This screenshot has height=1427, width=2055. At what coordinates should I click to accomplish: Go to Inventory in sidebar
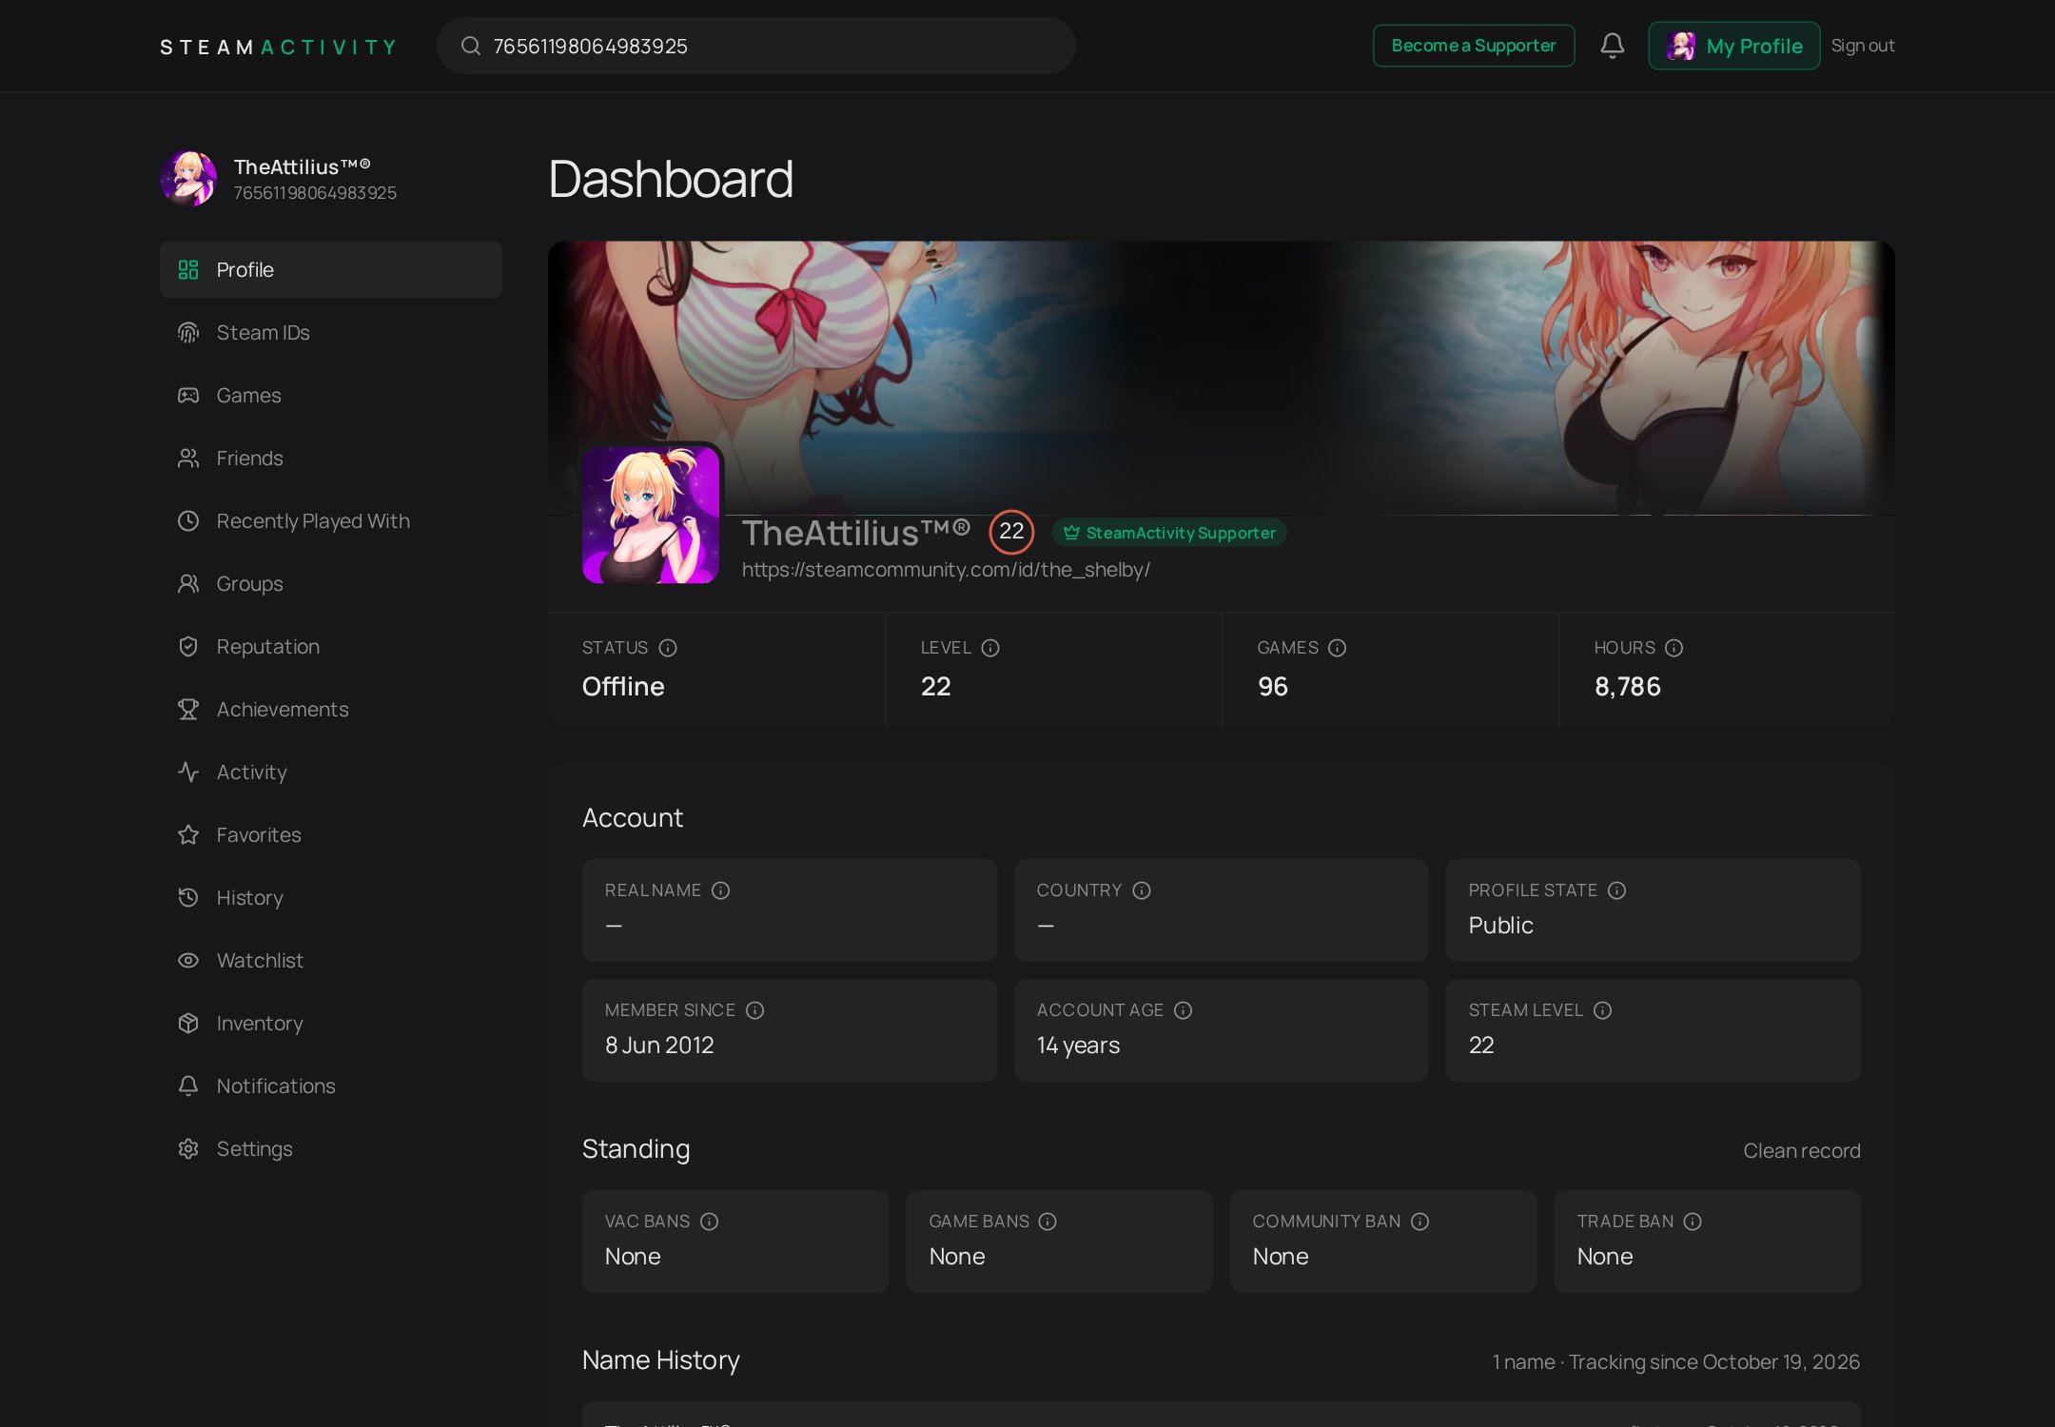point(330,1024)
